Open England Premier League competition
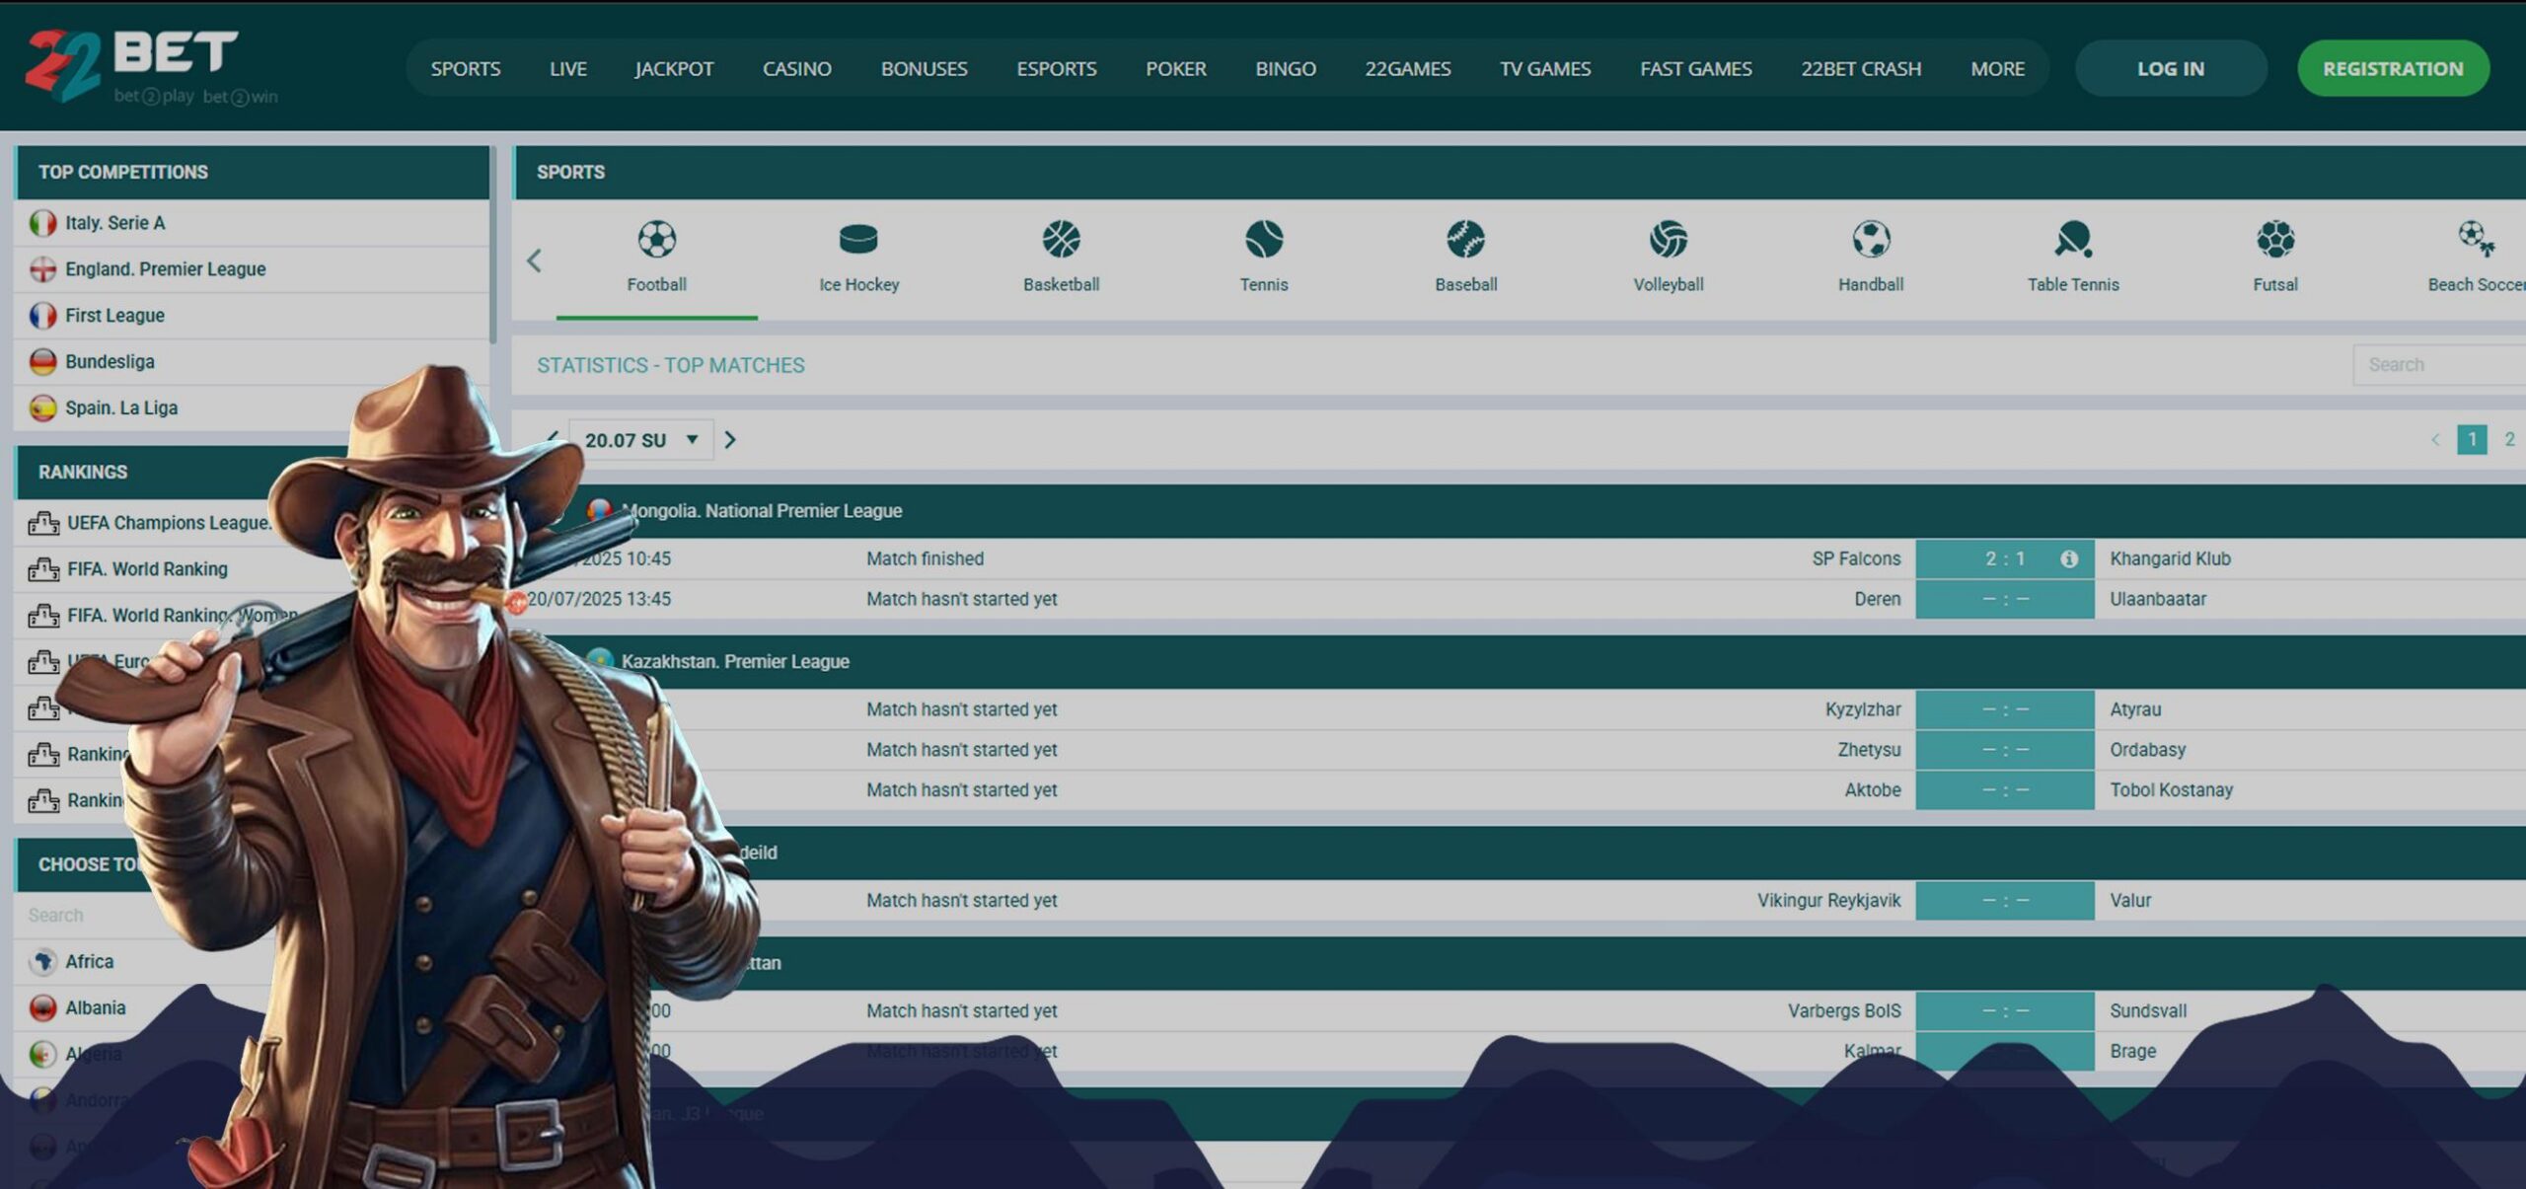Viewport: 2526px width, 1189px height. point(165,269)
